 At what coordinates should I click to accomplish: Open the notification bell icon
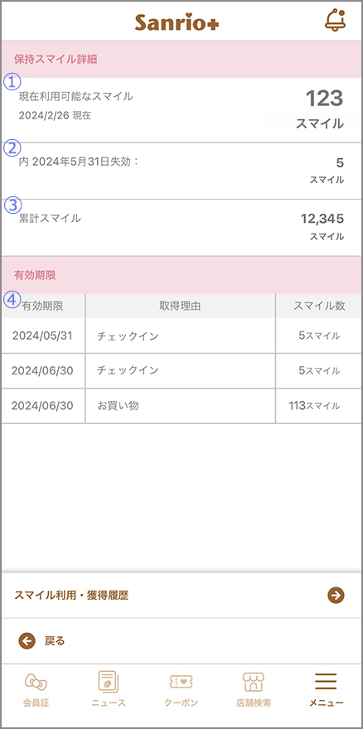click(335, 21)
